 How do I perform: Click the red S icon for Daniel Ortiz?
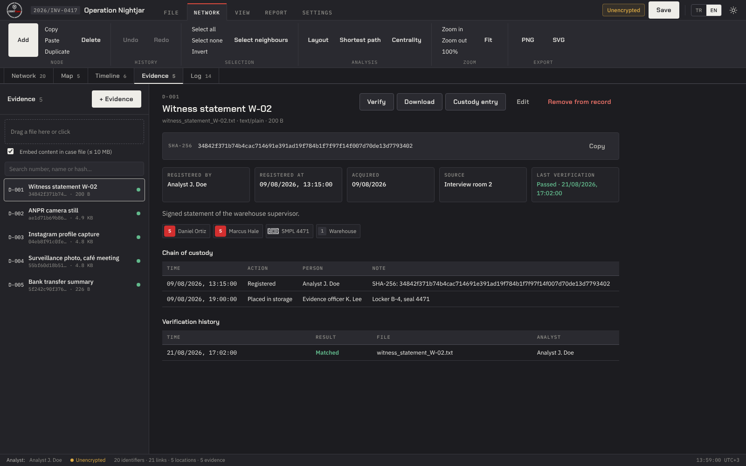170,231
